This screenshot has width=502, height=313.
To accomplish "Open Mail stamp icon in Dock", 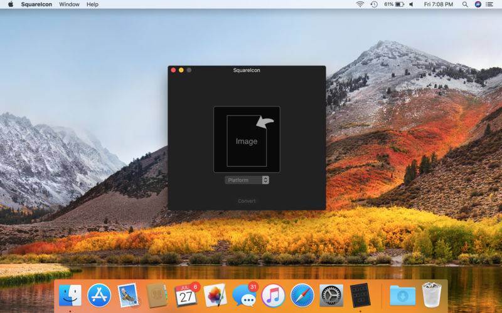I will (x=128, y=295).
